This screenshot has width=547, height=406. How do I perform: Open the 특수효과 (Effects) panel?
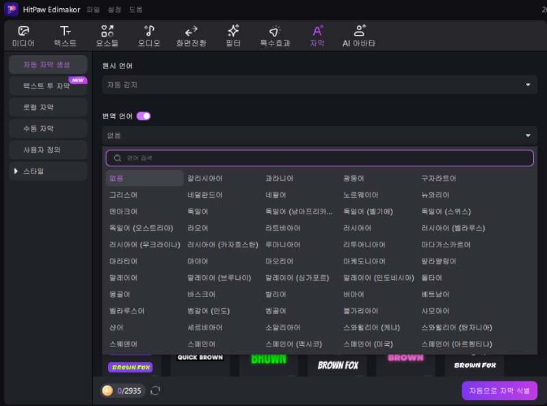[275, 36]
